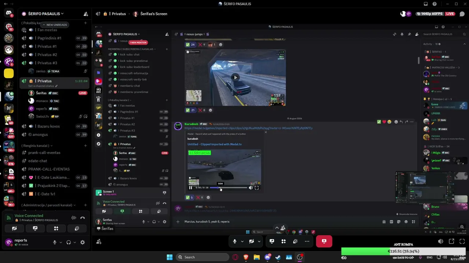
Task: Jump to NEW UNREADS
Action: [x=55, y=25]
